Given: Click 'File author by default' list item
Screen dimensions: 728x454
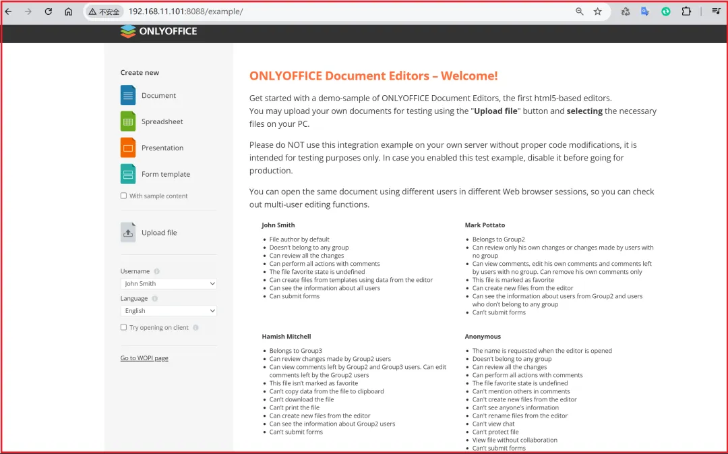Looking at the screenshot, I should coord(299,239).
